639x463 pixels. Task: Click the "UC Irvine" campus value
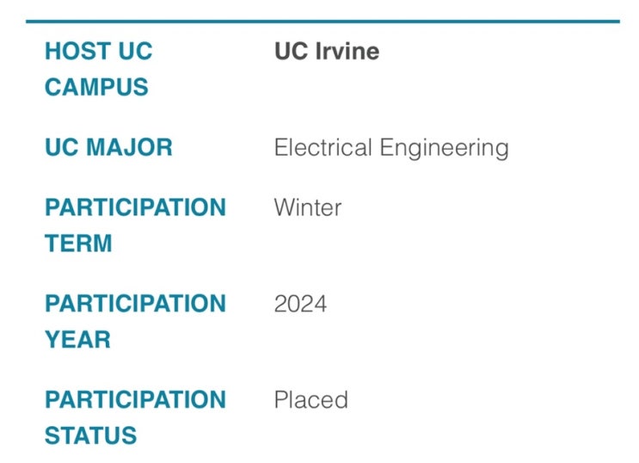point(327,52)
